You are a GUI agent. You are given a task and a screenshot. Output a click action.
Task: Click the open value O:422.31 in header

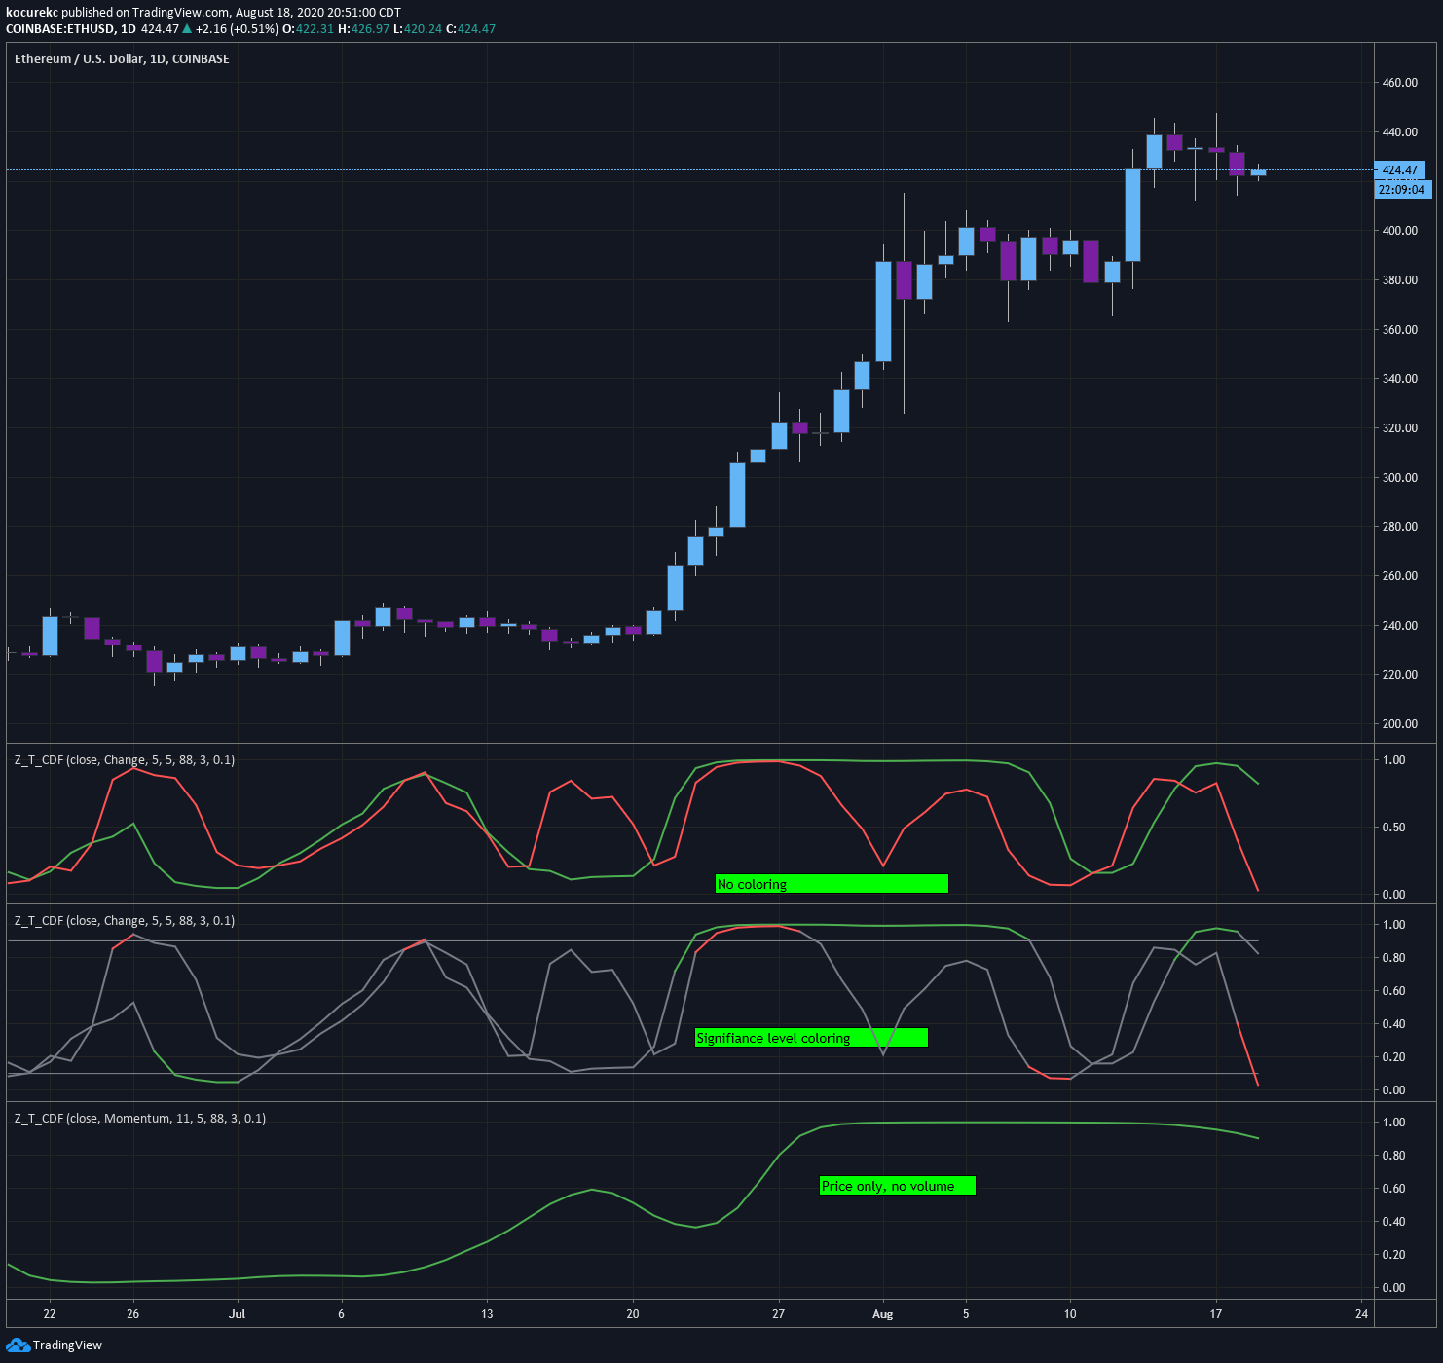pyautogui.click(x=308, y=29)
